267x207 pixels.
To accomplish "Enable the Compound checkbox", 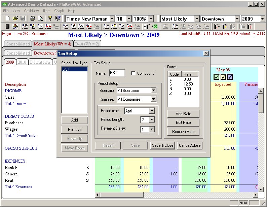I will pos(133,73).
